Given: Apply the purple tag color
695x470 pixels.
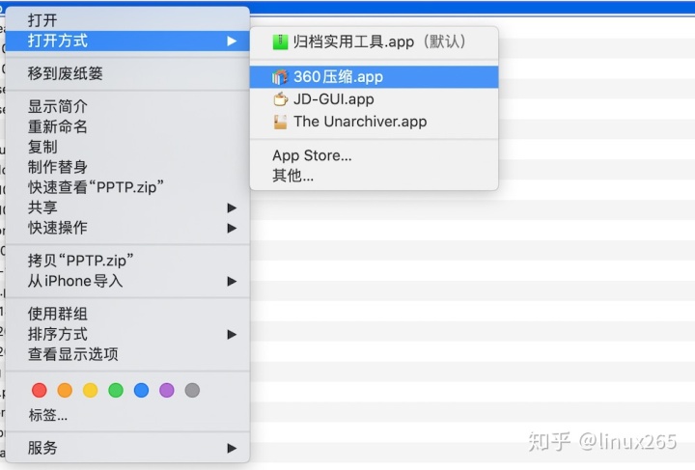Looking at the screenshot, I should [167, 390].
